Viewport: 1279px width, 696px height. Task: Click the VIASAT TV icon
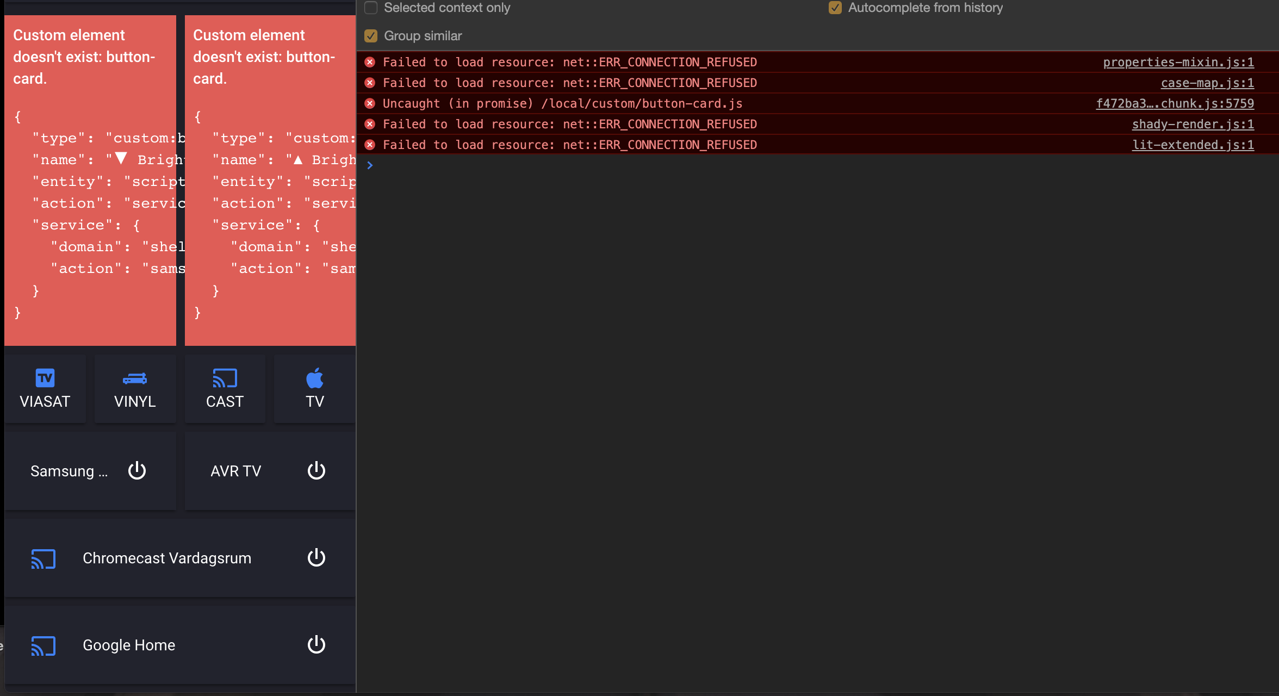45,378
